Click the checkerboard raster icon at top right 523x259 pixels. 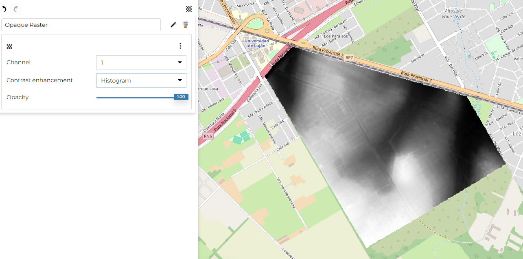tap(189, 9)
